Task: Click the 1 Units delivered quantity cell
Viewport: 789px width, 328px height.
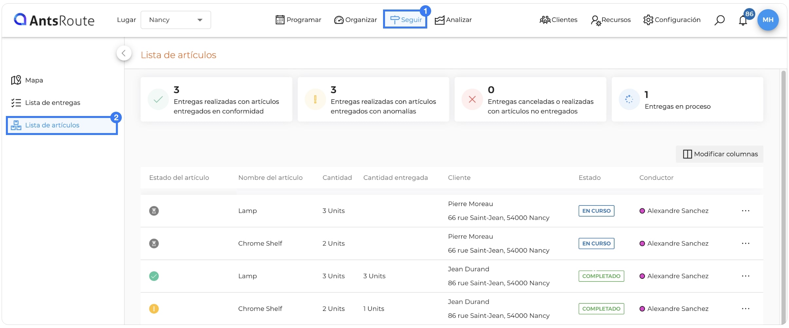Action: [374, 309]
